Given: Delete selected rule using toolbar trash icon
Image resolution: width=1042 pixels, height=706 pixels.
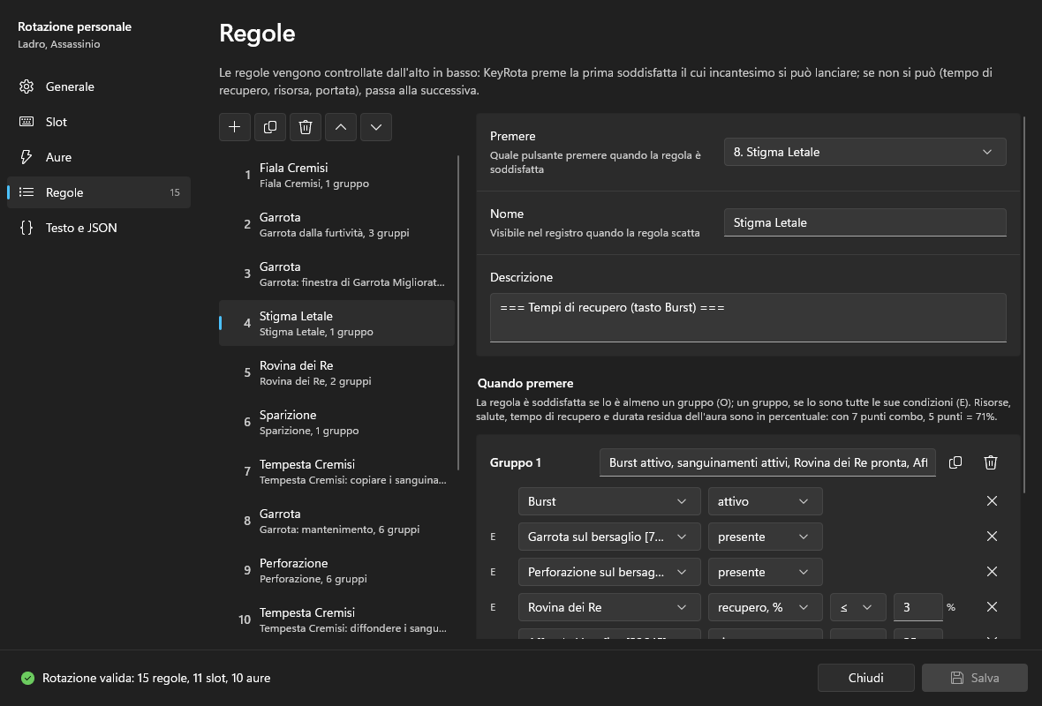Looking at the screenshot, I should tap(305, 127).
